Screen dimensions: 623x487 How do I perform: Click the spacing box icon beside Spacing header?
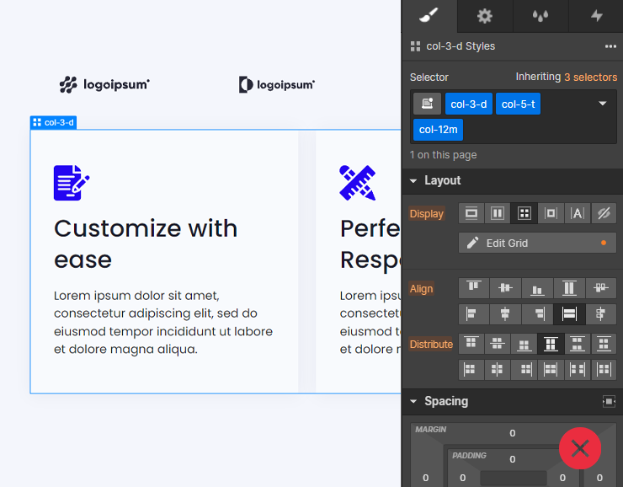pyautogui.click(x=609, y=402)
